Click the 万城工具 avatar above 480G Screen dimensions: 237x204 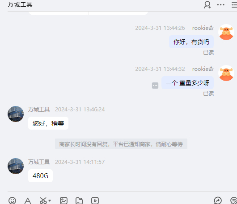point(16,166)
